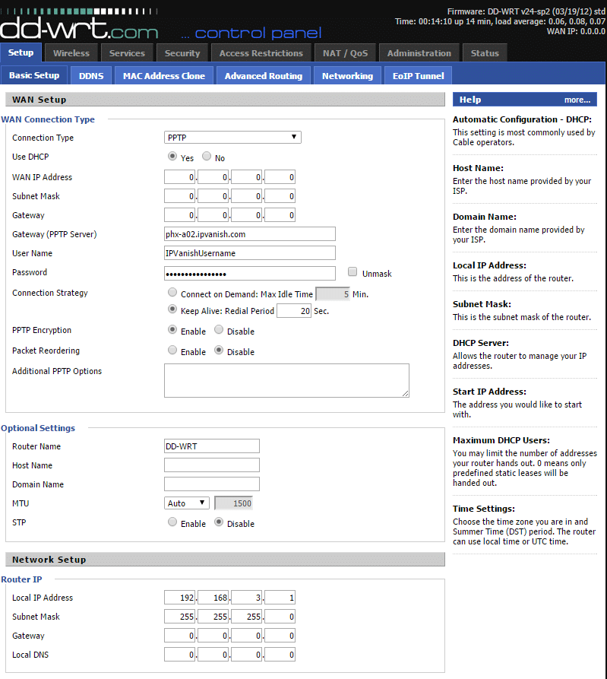The height and width of the screenshot is (679, 607).
Task: Click the dd-wrt.com logo
Action: coord(80,29)
